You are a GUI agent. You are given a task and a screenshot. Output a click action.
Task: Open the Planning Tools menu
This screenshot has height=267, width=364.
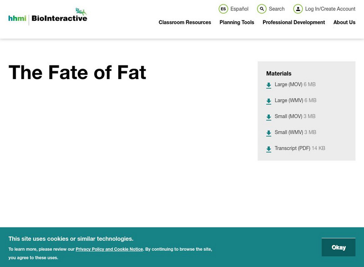(236, 22)
